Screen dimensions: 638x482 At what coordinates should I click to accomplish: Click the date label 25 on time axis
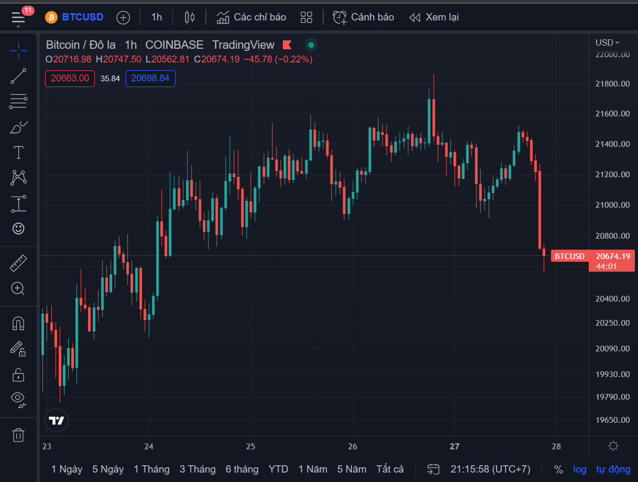pos(250,446)
